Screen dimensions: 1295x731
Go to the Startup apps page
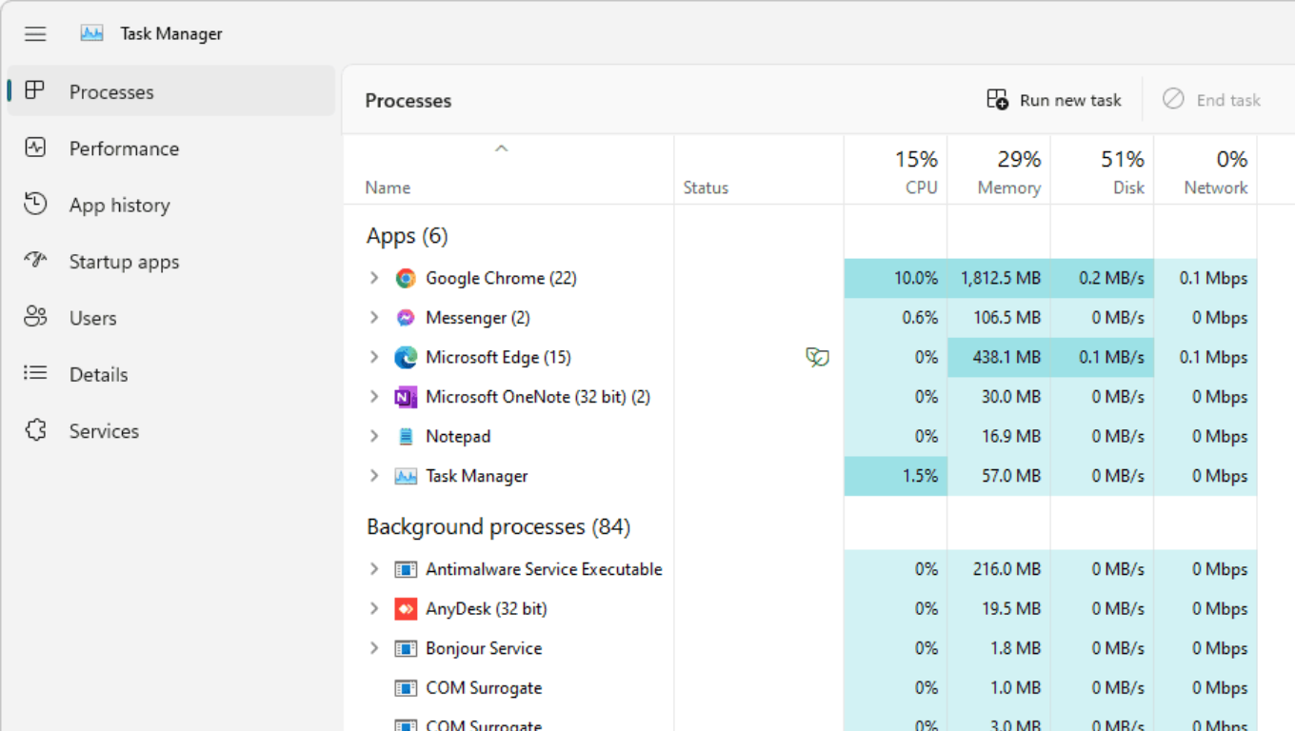171,262
